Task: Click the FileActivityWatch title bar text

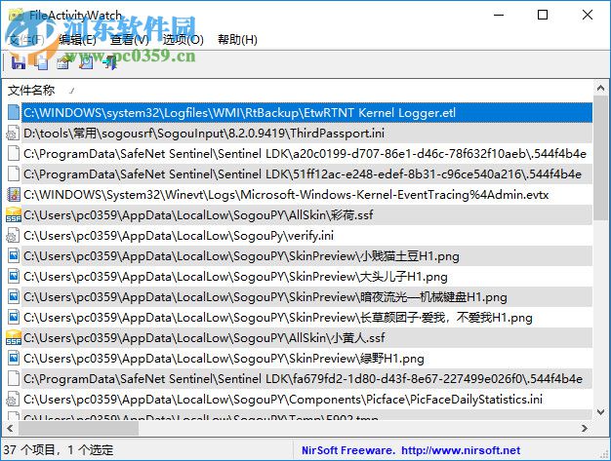Action: point(75,16)
